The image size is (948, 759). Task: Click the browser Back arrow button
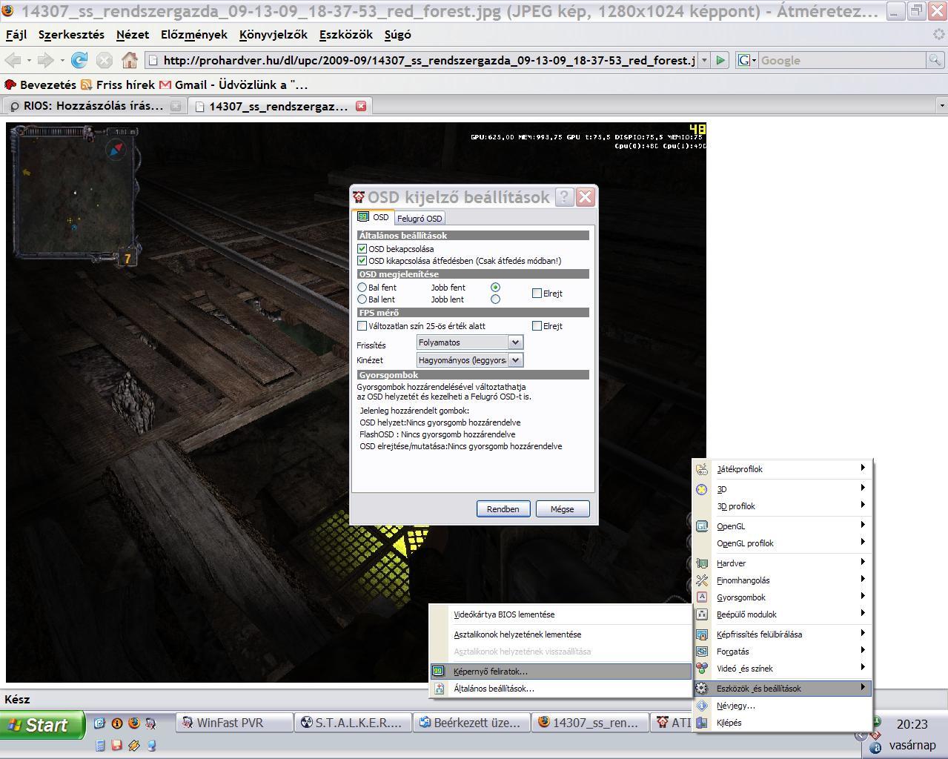click(13, 61)
